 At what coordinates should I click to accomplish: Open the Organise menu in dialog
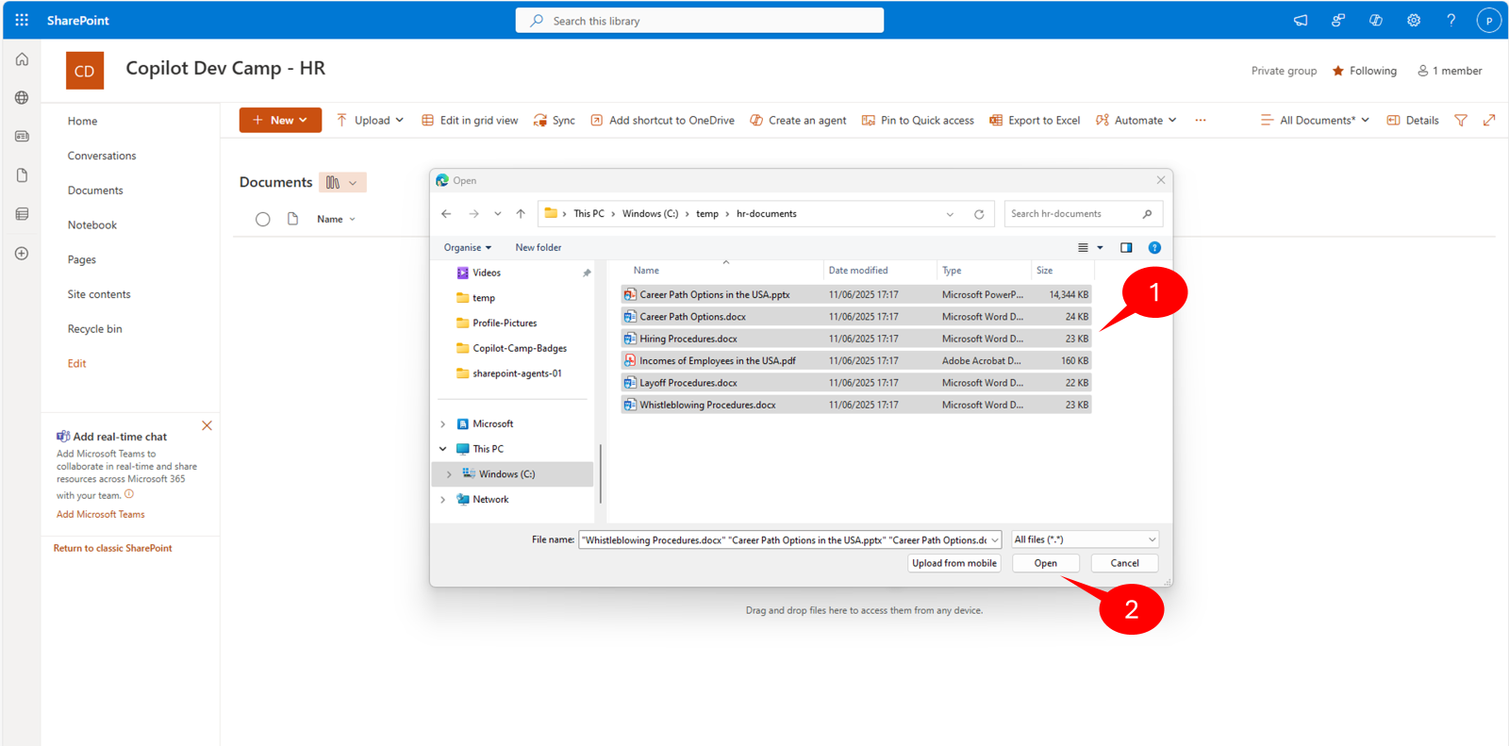point(468,248)
